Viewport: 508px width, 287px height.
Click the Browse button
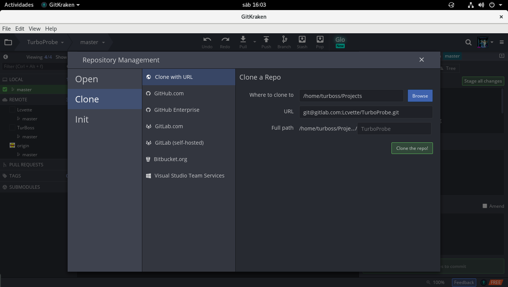pos(420,96)
